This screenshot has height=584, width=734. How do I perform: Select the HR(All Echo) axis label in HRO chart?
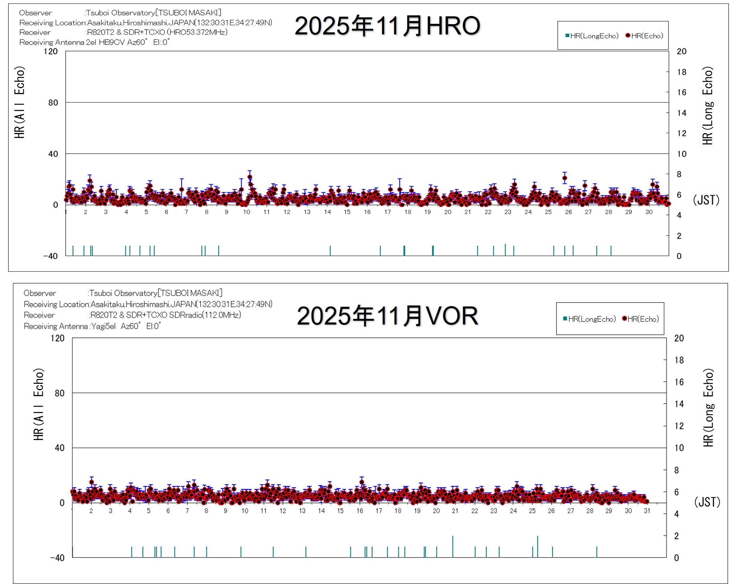(19, 102)
